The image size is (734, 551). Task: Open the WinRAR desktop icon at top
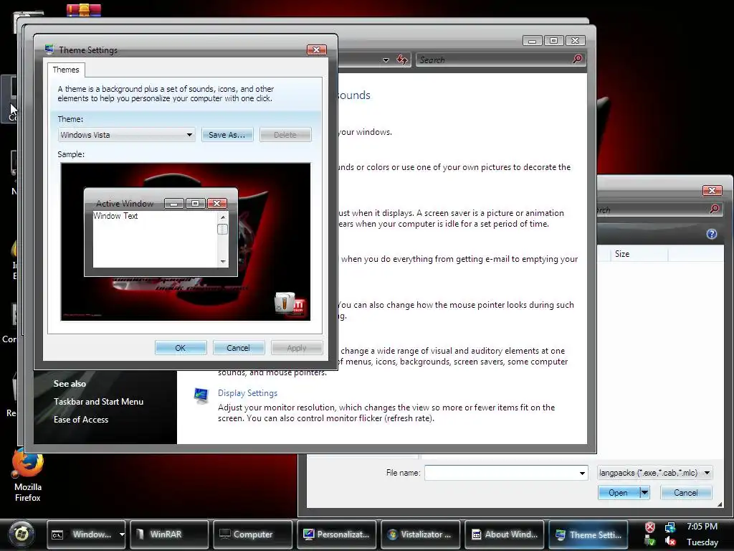pyautogui.click(x=83, y=10)
